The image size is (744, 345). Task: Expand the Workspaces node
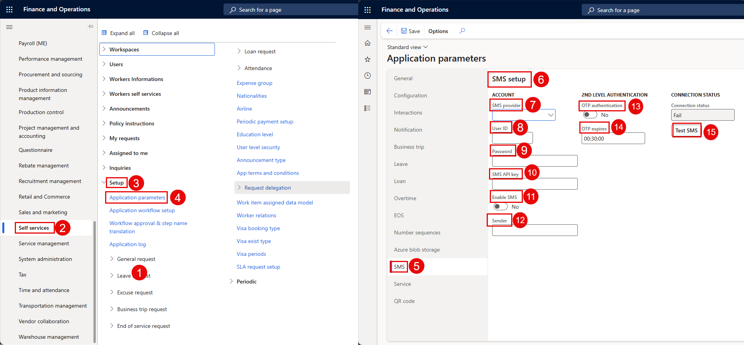point(104,49)
